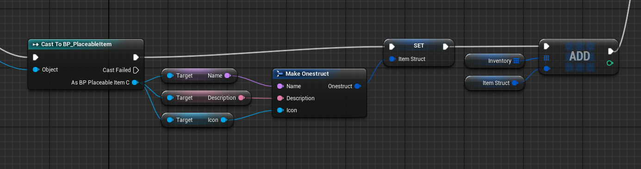Click the Inventory array pin icon

[x=517, y=61]
